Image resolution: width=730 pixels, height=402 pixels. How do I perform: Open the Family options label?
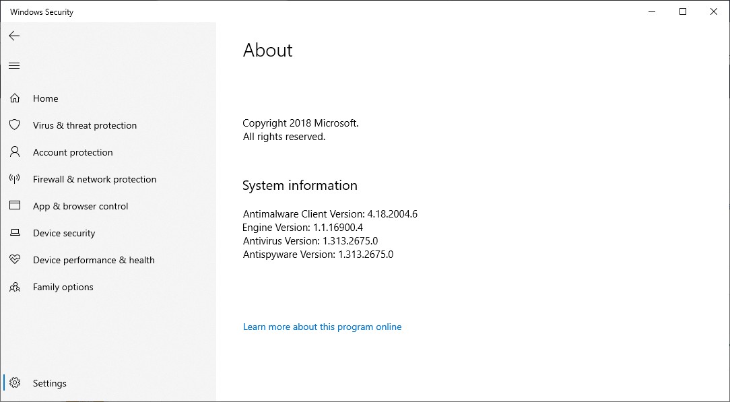point(63,287)
